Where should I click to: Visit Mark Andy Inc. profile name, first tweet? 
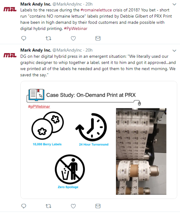[36, 4]
